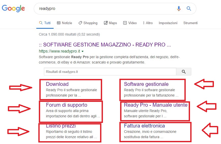
Task: Open Ready Pro - Manuale utente link
Action: coord(155,105)
